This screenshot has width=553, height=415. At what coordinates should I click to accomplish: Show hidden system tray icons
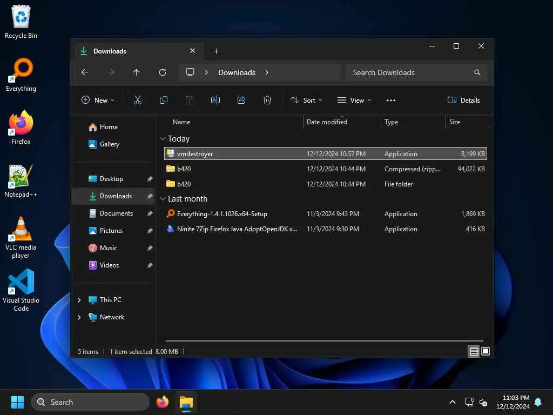tap(453, 402)
